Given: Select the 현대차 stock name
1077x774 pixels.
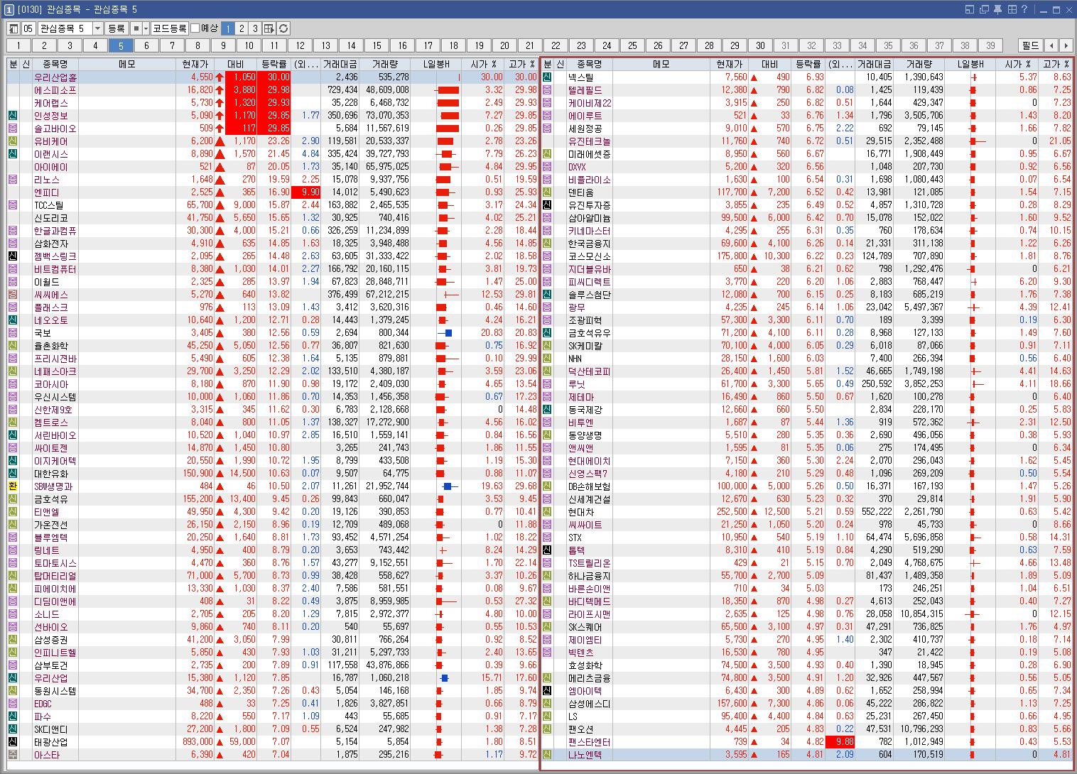Looking at the screenshot, I should 581,512.
